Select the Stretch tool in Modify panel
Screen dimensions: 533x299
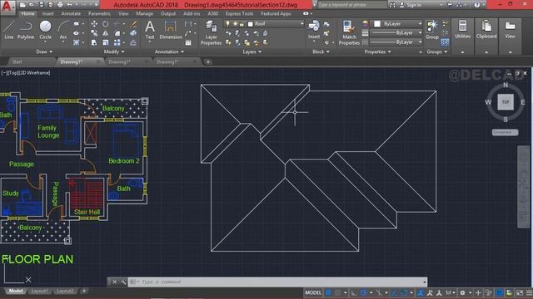[x=94, y=42]
